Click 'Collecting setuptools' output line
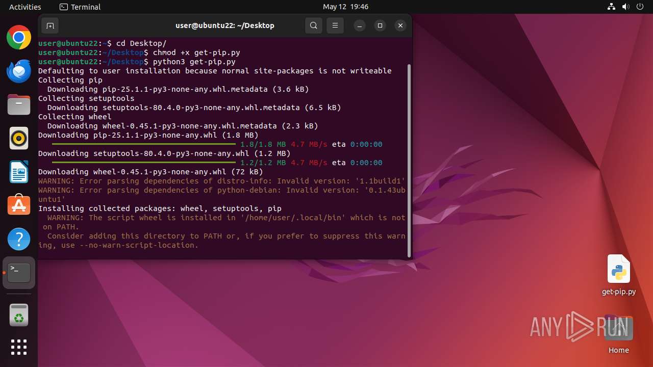 tap(86, 98)
